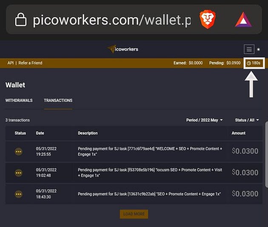268x227 pixels.
Task: Click the $0.0300 amount in the locusm SEO row
Action: pyautogui.click(x=245, y=172)
